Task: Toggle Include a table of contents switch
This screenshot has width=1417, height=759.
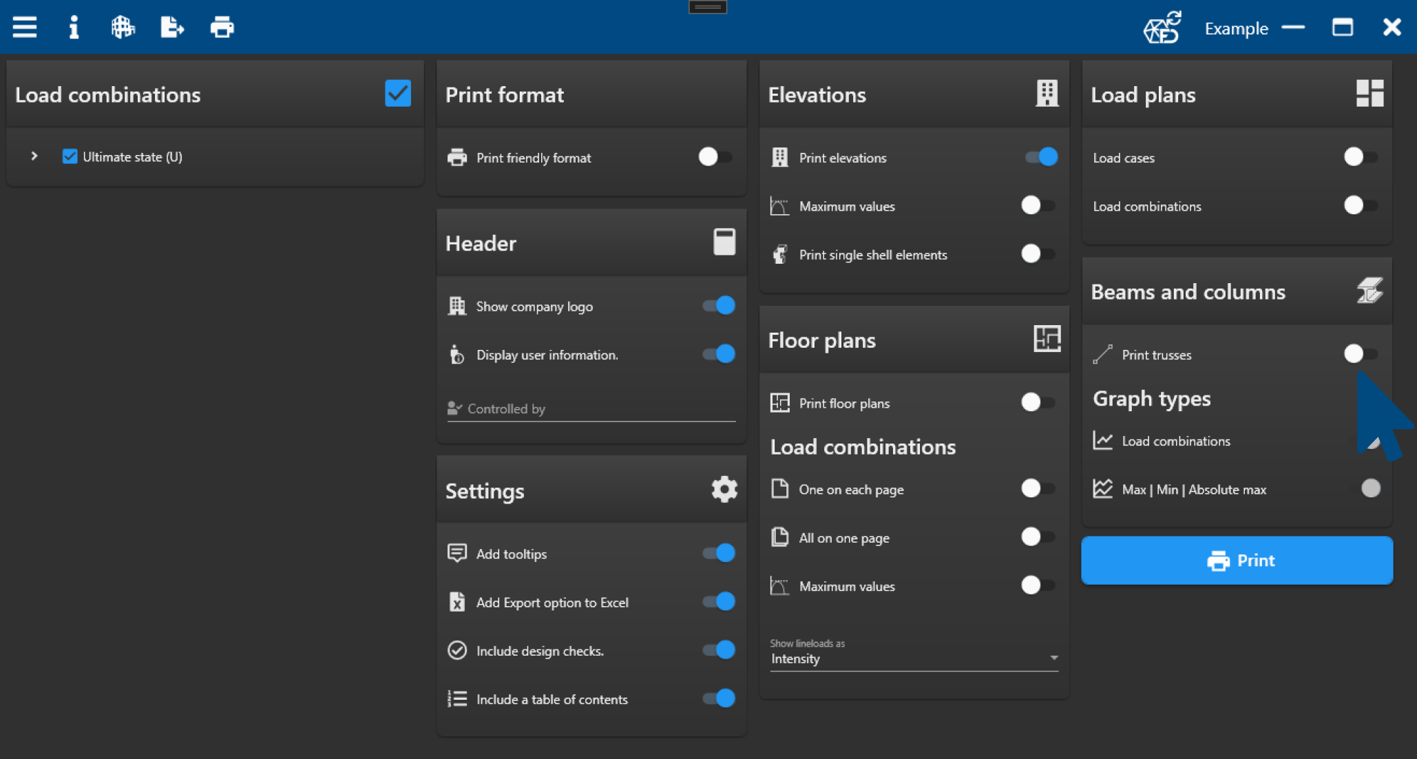Action: 719,698
